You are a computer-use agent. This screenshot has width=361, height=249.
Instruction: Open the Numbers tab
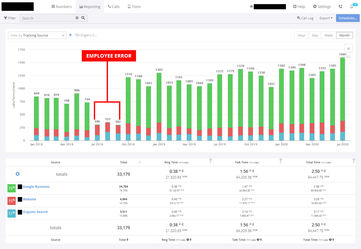[61, 7]
